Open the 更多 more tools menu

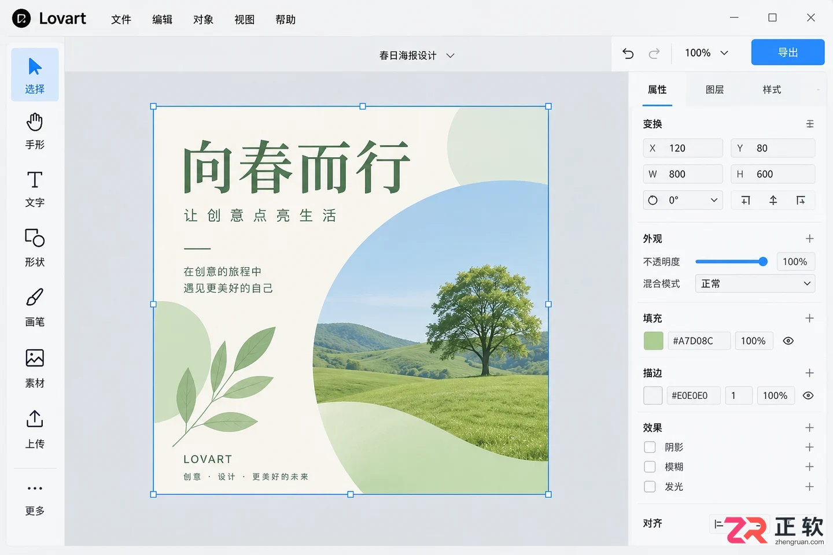click(35, 499)
